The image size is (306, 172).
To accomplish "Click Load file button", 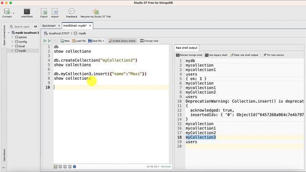I will pos(79,41).
